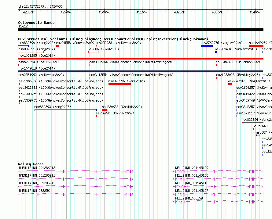Select the nsv983484 (Sudmant2013) variant label
This screenshot has height=219, width=272.
(x=236, y=49)
